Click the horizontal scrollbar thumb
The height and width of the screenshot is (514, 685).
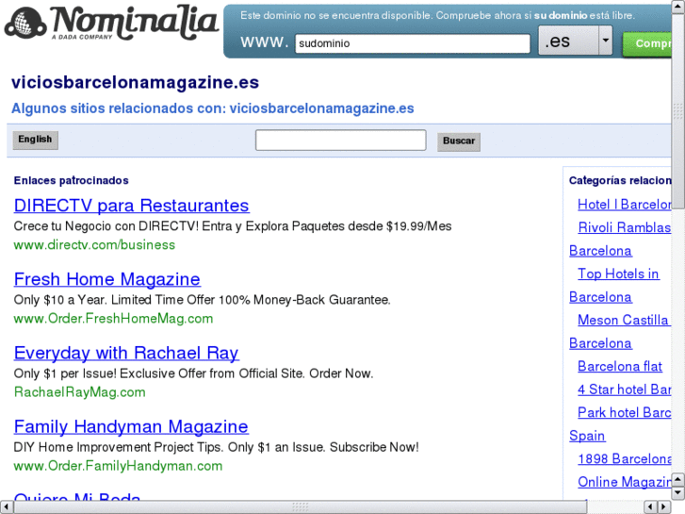pos(301,507)
